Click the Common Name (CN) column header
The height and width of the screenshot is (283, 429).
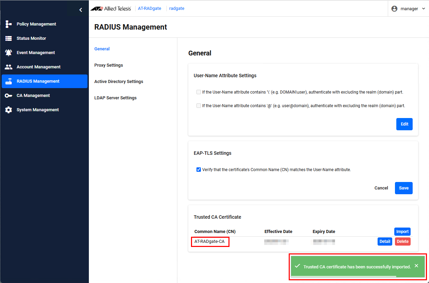click(x=215, y=232)
